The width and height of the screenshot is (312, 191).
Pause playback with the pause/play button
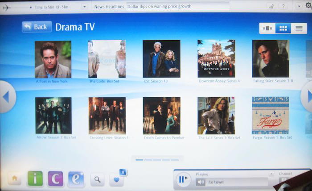click(x=183, y=179)
